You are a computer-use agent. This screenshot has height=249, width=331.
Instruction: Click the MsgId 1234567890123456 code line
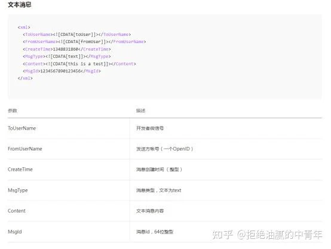click(x=62, y=71)
